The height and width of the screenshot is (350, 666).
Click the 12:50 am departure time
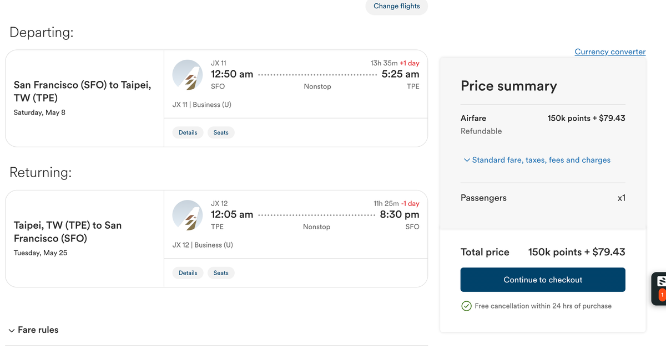click(x=232, y=74)
